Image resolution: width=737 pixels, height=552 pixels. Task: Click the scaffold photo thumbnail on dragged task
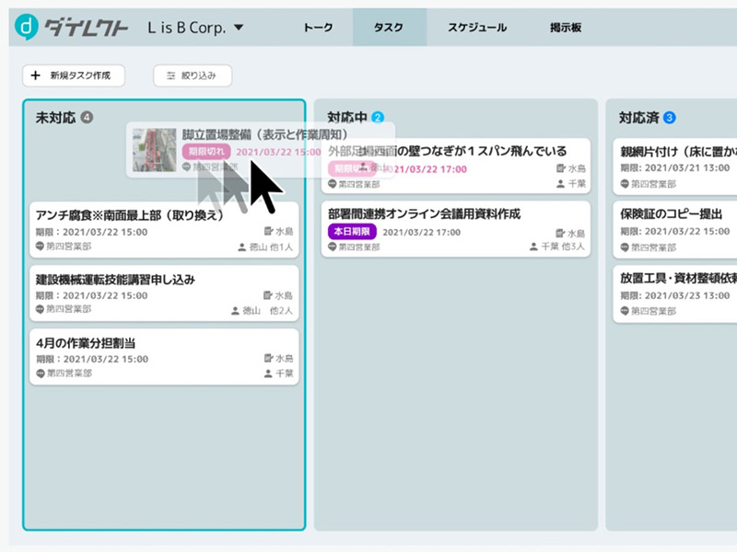154,149
